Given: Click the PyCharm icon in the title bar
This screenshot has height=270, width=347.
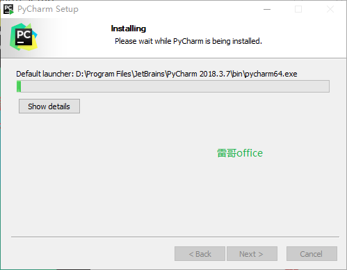Looking at the screenshot, I should point(8,9).
